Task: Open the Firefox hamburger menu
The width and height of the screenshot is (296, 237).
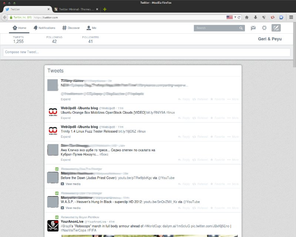Action: point(291,17)
